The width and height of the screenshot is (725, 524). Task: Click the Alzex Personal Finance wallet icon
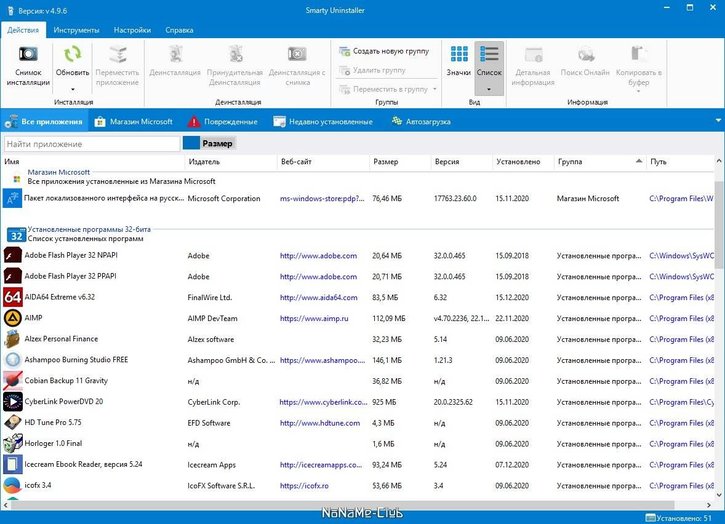(x=12, y=339)
